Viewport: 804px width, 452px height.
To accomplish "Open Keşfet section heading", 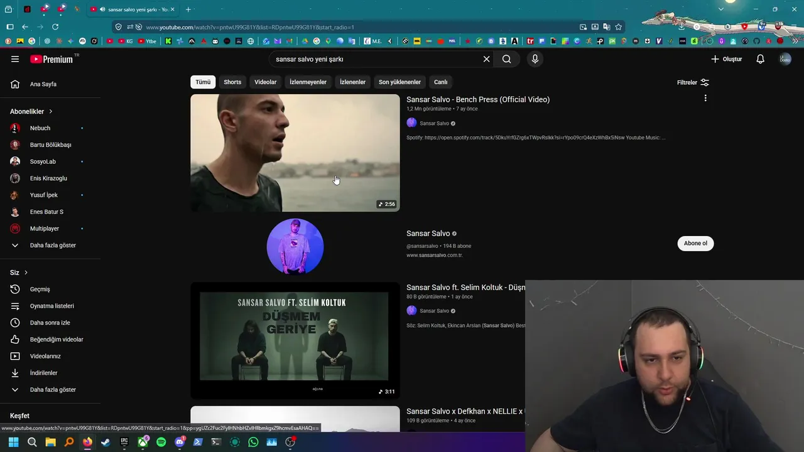I will 19,416.
